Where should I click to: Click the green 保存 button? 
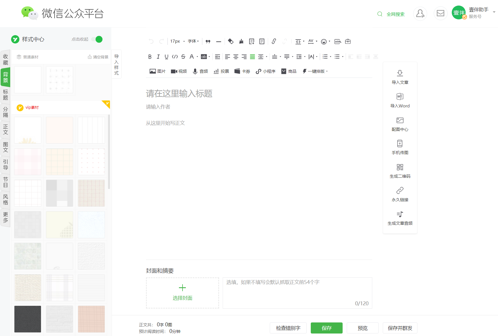tap(327, 328)
